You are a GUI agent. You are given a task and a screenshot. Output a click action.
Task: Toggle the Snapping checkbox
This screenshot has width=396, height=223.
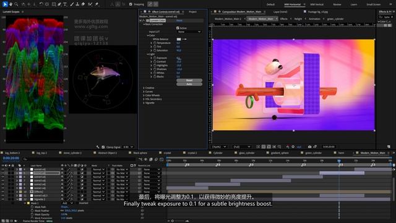[x=131, y=4]
